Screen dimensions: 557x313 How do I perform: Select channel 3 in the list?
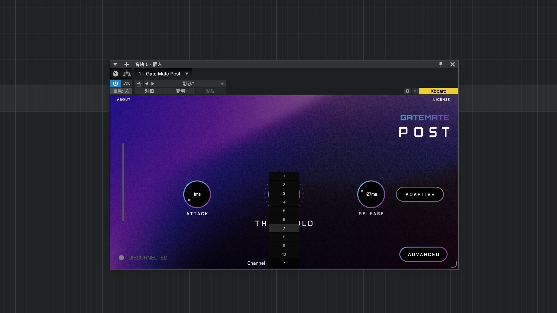(x=284, y=193)
